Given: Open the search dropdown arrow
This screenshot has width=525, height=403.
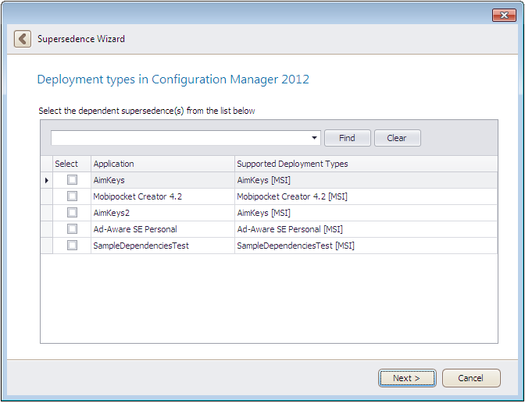Looking at the screenshot, I should pos(315,138).
